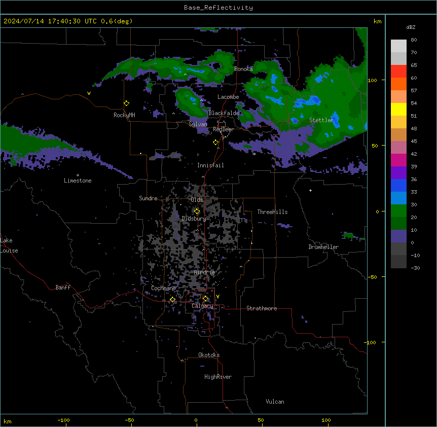437x427 pixels.
Task: Click the Airdrie city label
Action: pyautogui.click(x=205, y=272)
